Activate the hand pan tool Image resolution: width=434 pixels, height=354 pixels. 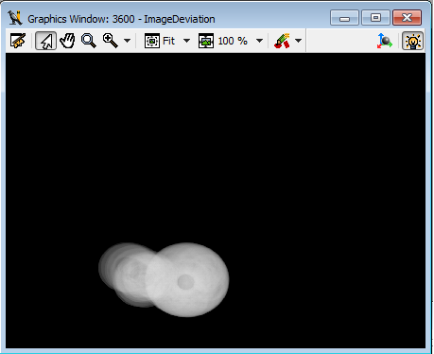click(x=67, y=41)
